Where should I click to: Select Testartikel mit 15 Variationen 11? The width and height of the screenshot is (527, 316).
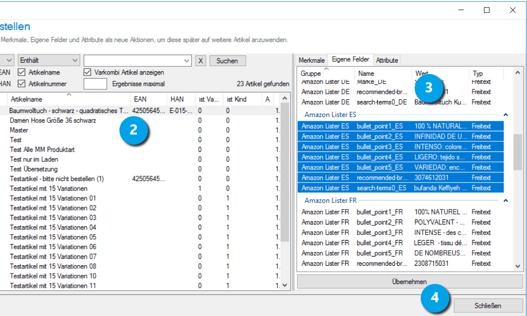[140, 286]
